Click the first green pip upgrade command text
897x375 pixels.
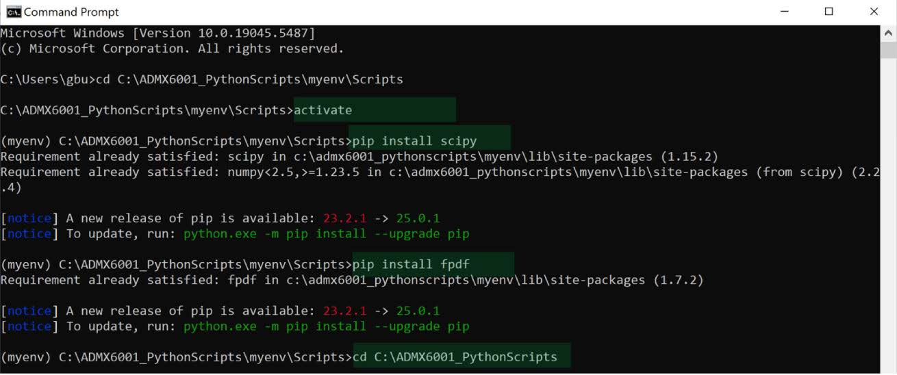tap(326, 234)
